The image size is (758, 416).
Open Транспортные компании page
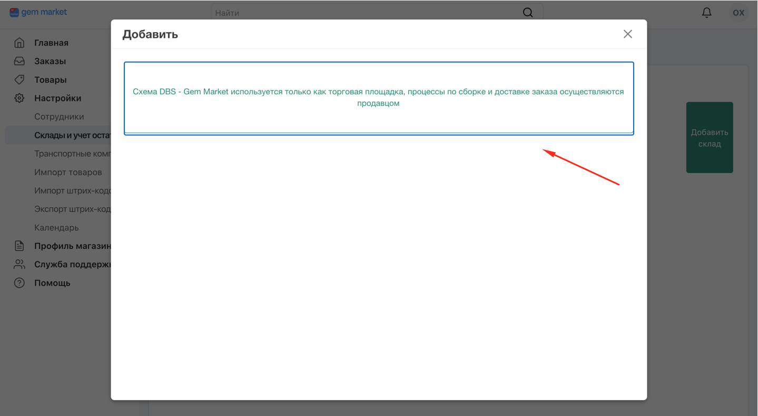72,154
